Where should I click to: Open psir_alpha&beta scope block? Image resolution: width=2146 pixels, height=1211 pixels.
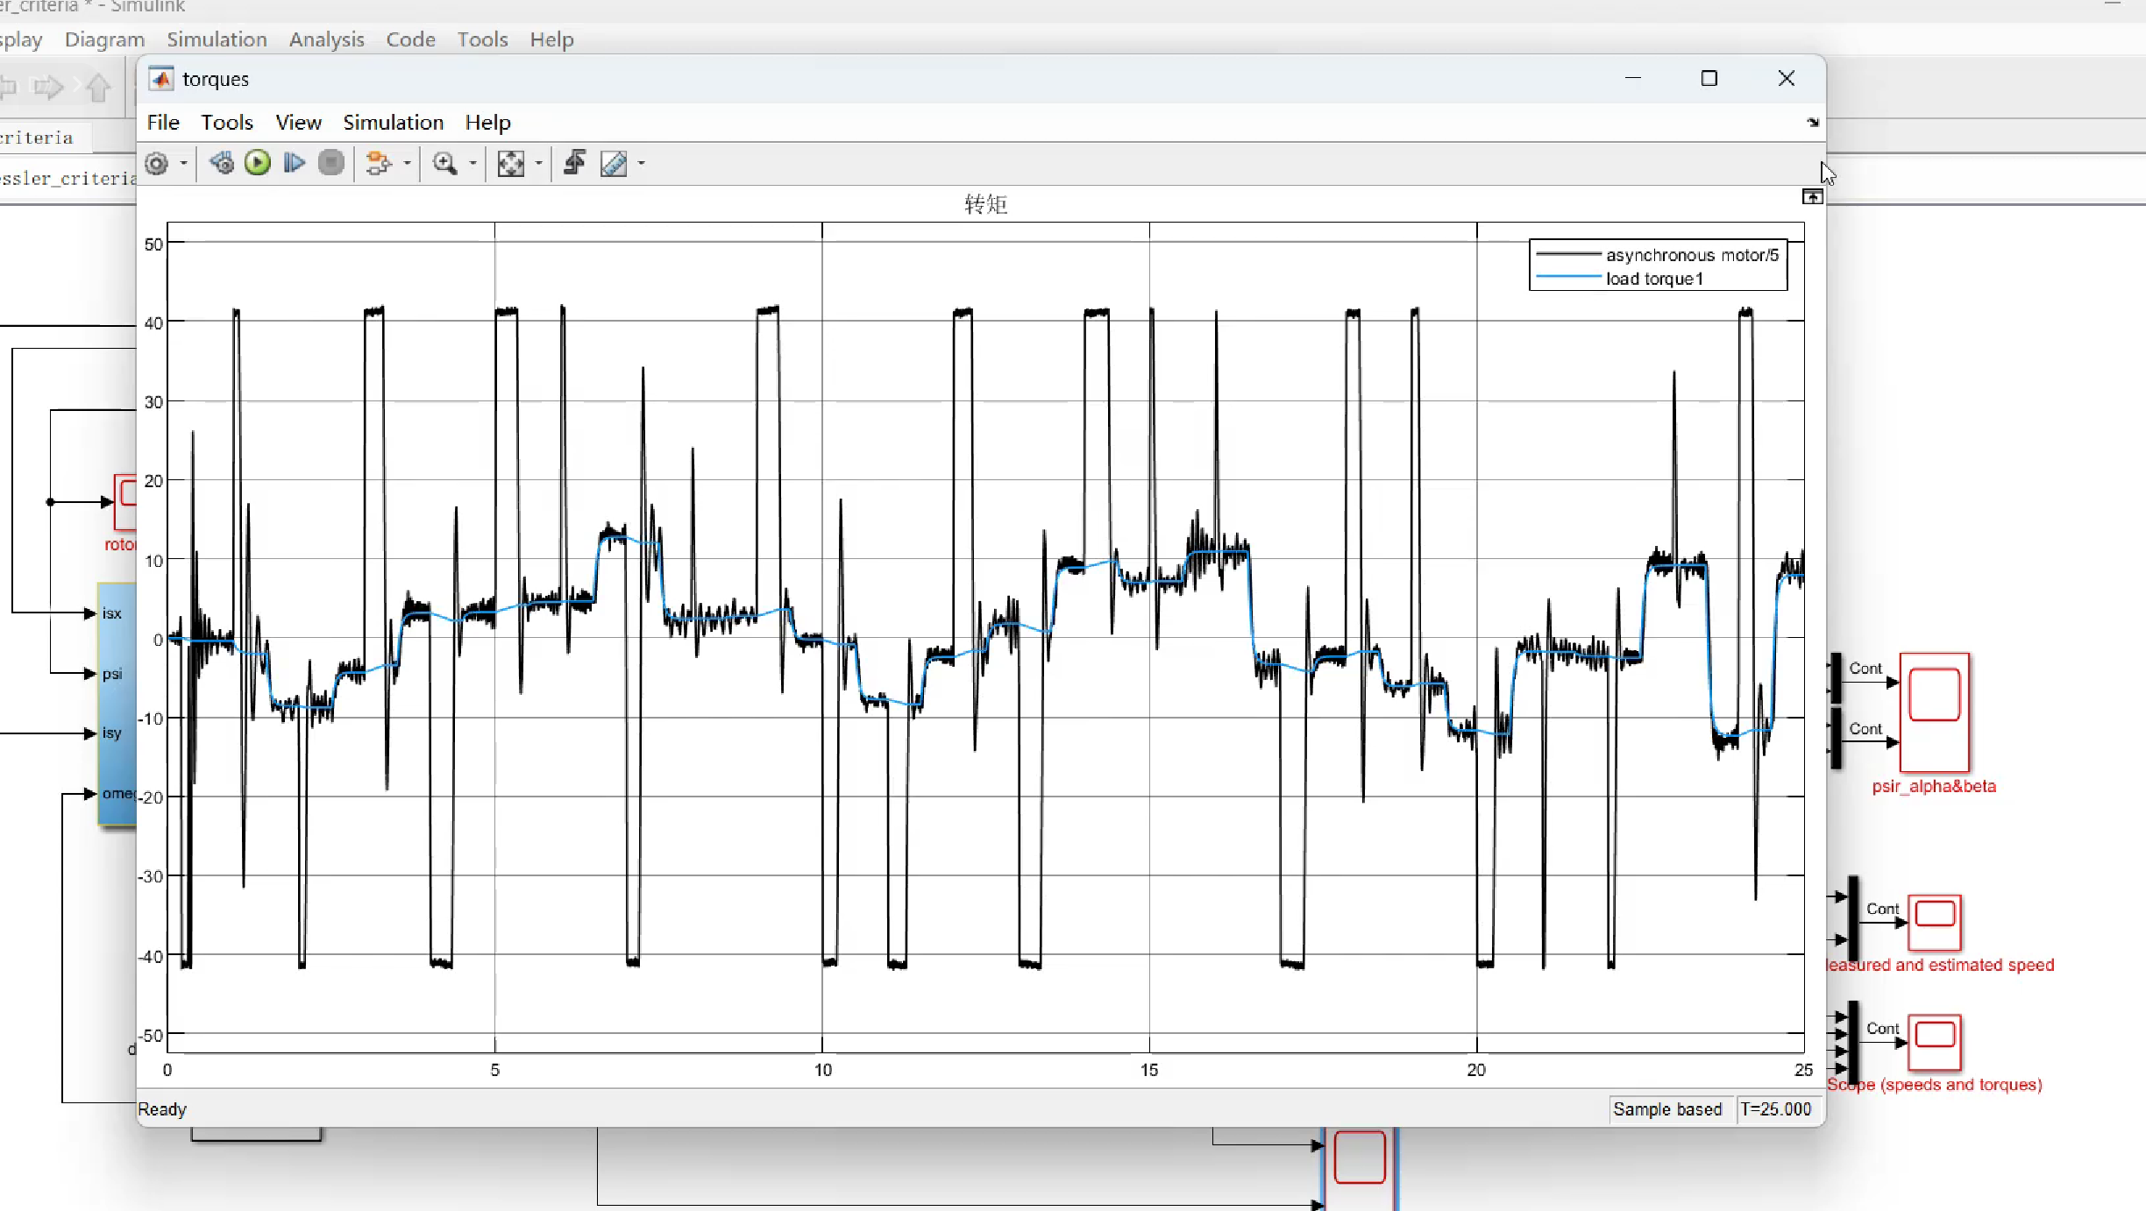pyautogui.click(x=1934, y=712)
